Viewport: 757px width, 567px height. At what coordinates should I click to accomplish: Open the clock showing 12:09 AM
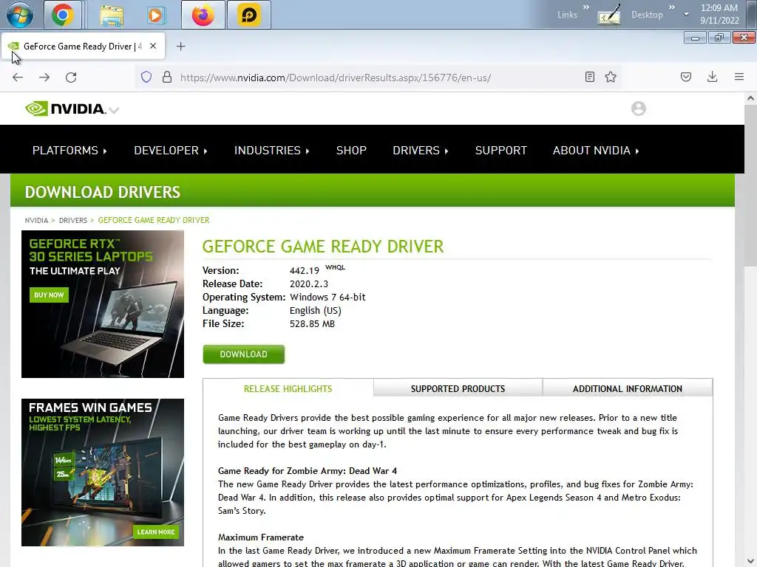pyautogui.click(x=719, y=14)
